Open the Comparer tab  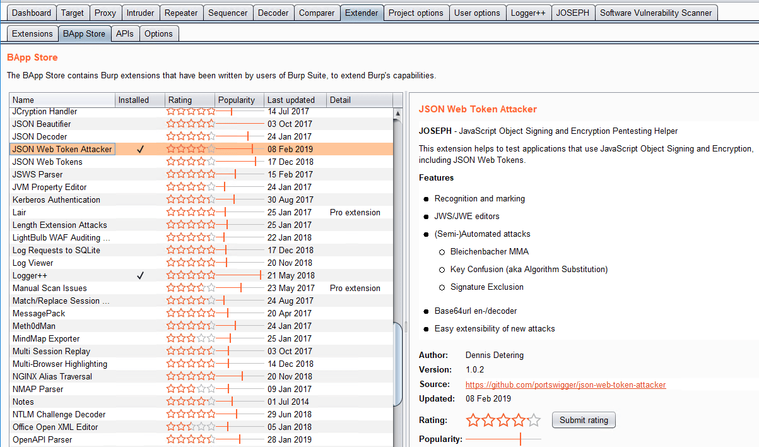pyautogui.click(x=317, y=13)
